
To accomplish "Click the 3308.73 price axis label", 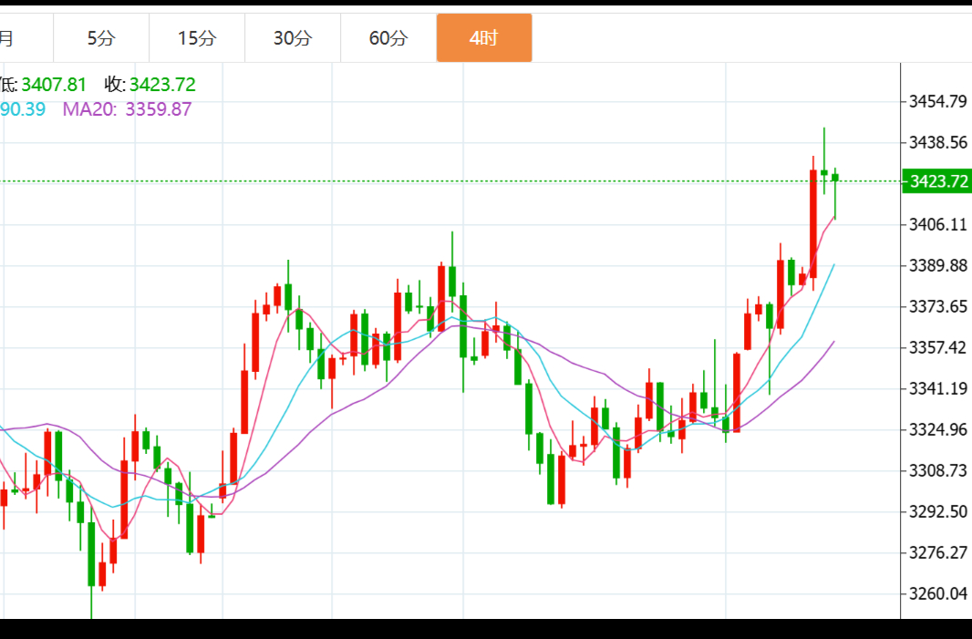I will point(938,470).
